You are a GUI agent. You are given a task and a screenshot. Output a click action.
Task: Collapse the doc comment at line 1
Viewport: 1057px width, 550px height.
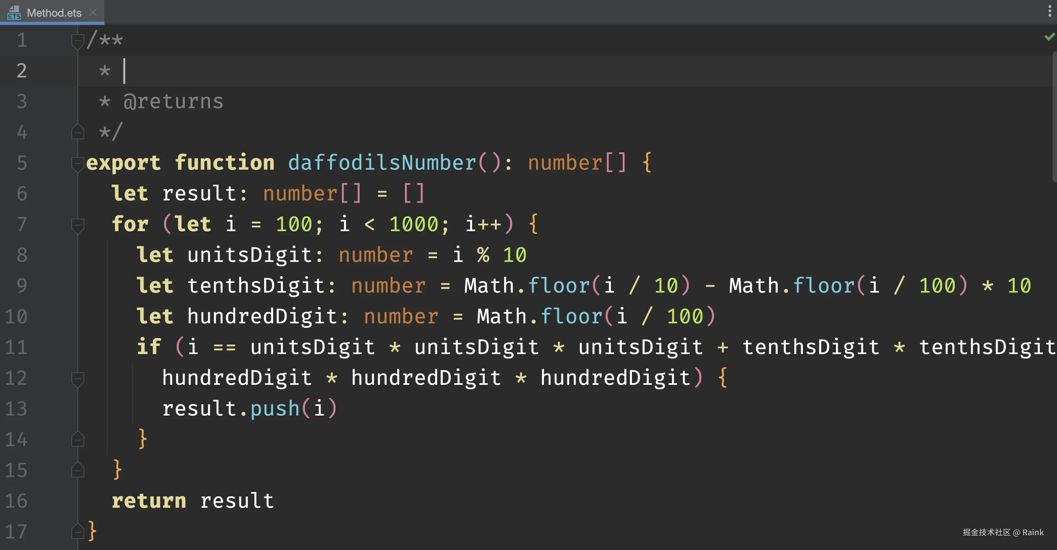[77, 41]
